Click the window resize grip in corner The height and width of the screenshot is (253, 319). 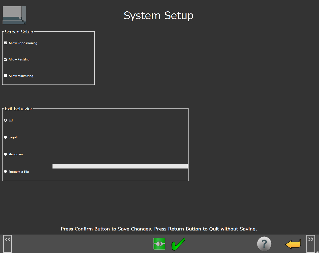(x=317, y=251)
